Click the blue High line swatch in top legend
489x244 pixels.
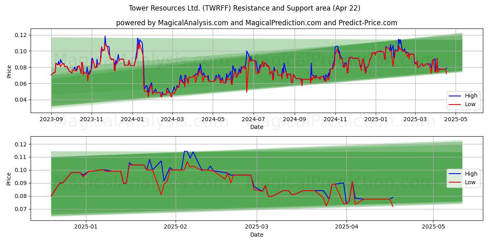(455, 96)
